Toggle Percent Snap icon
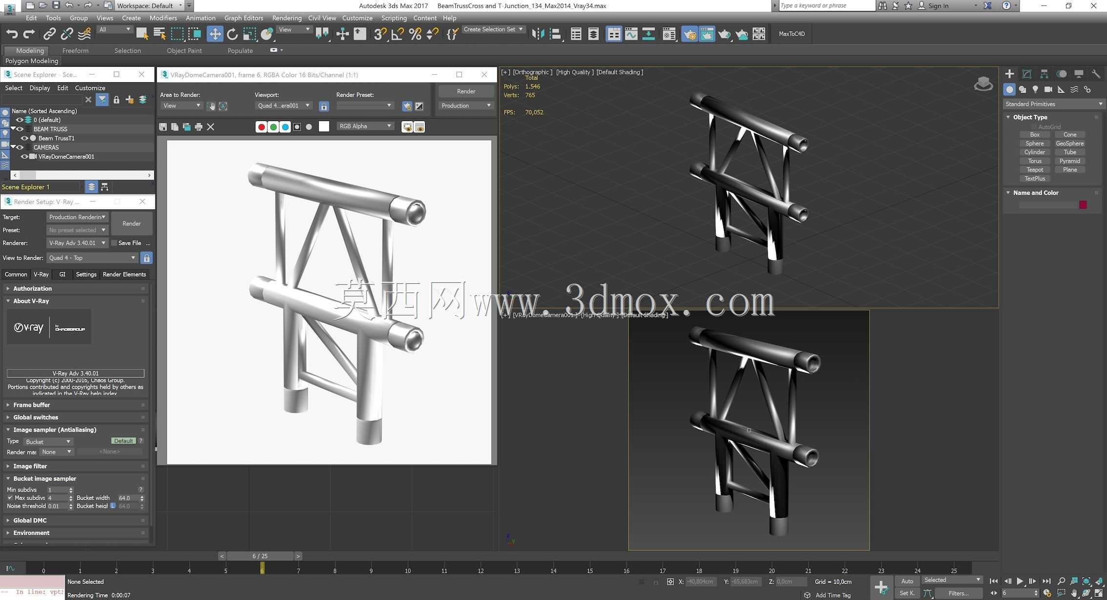Image resolution: width=1107 pixels, height=600 pixels. [415, 34]
